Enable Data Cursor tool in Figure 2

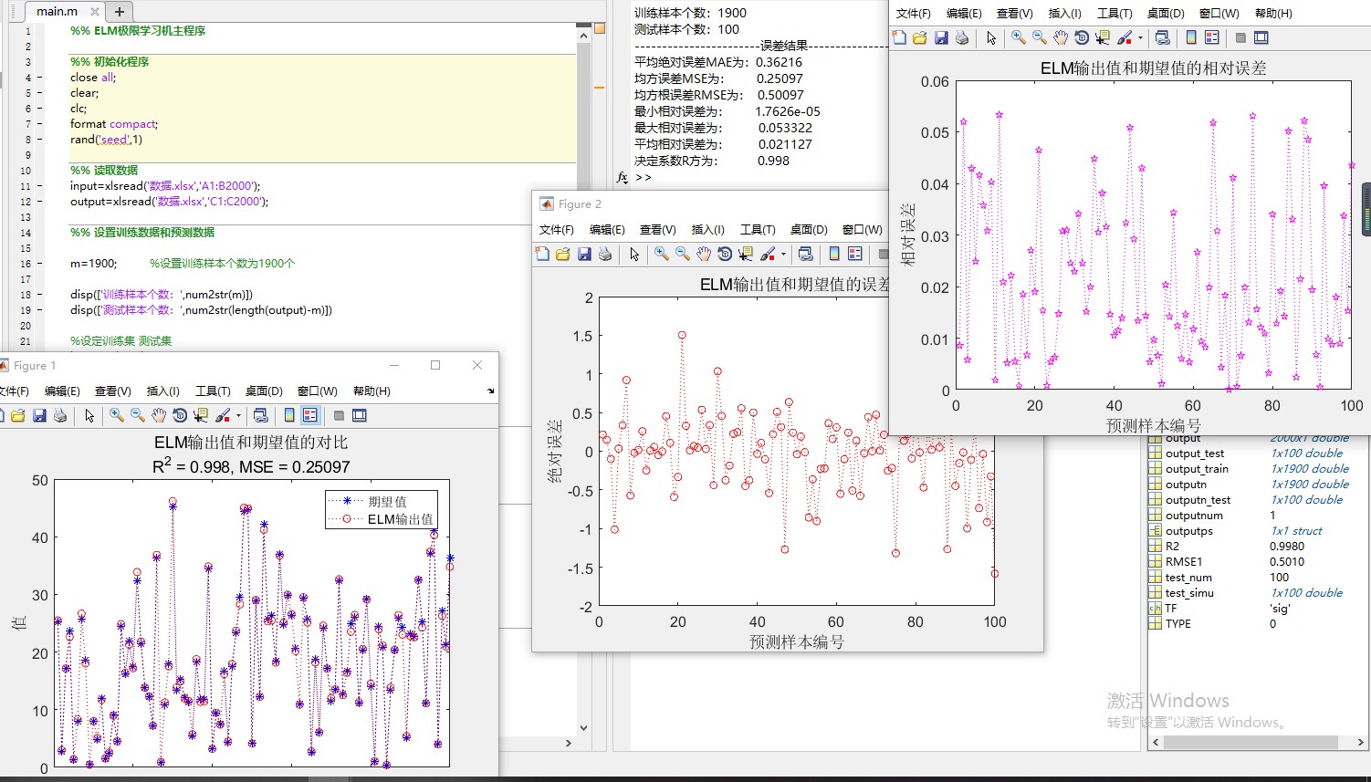pos(746,254)
